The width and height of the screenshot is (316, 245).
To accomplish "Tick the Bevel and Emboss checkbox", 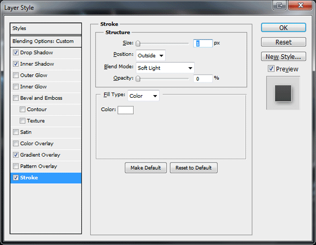I will [x=16, y=98].
